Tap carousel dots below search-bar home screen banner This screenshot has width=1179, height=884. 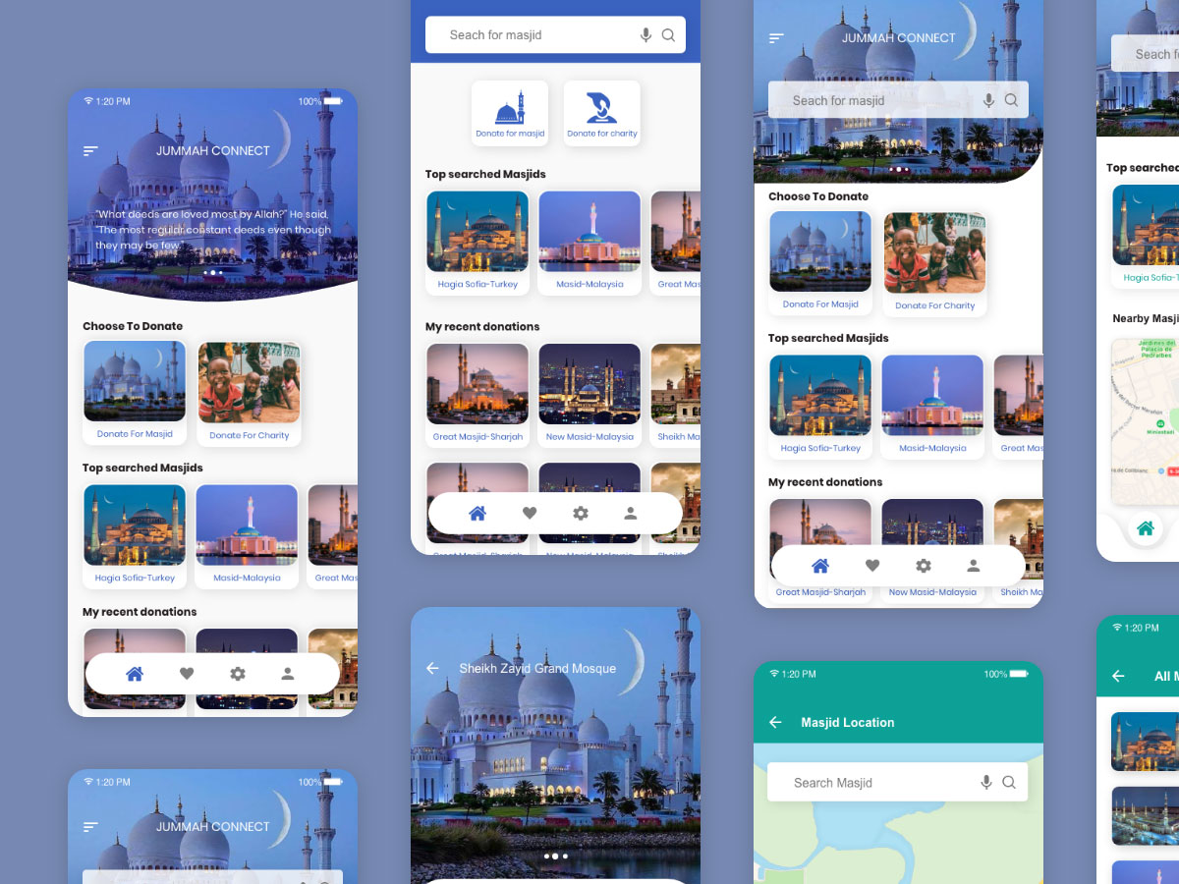click(898, 169)
